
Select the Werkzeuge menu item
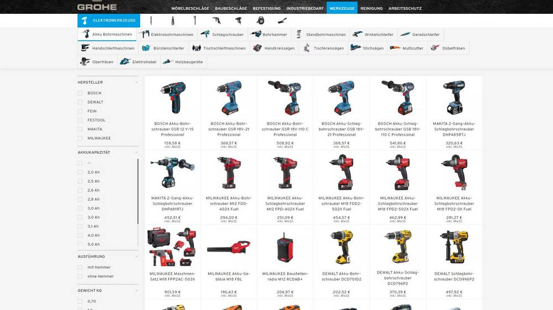pos(342,8)
